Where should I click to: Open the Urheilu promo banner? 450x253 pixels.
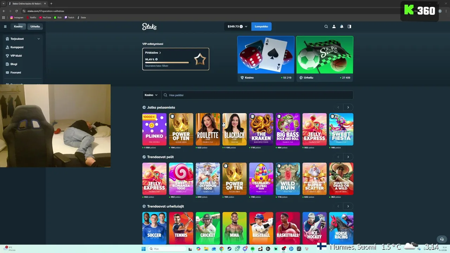[324, 59]
